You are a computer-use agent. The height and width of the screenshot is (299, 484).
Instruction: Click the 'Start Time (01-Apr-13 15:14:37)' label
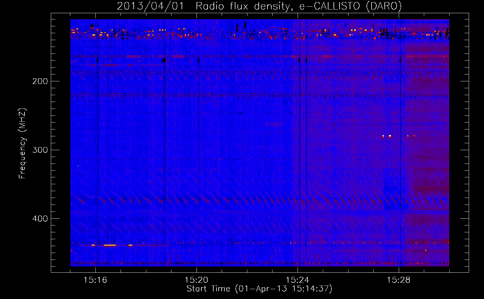(x=259, y=289)
